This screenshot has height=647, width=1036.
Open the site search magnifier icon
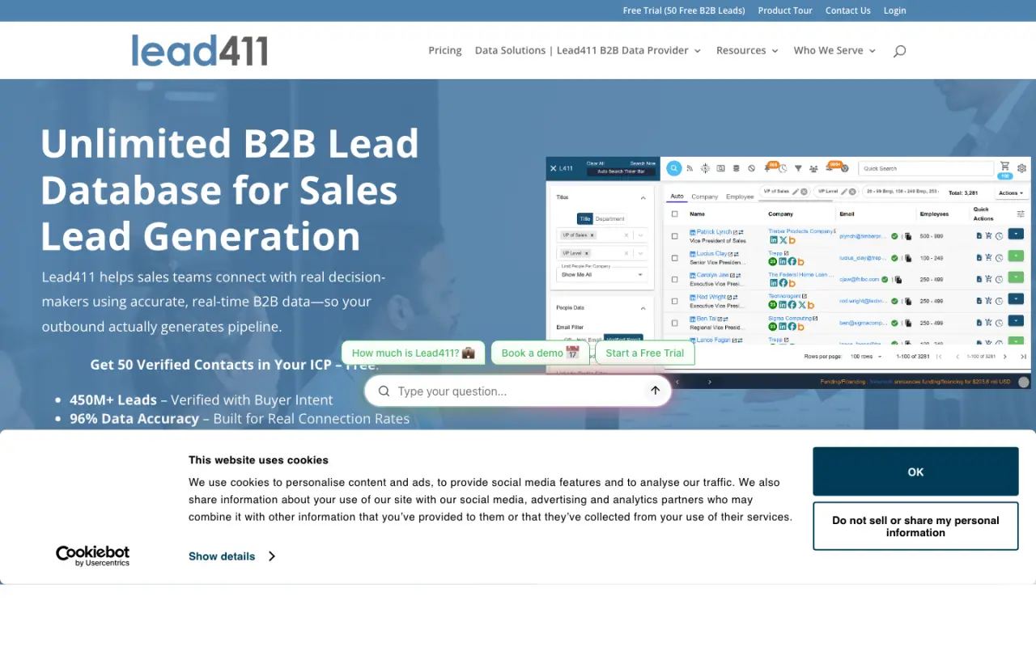[x=899, y=51]
